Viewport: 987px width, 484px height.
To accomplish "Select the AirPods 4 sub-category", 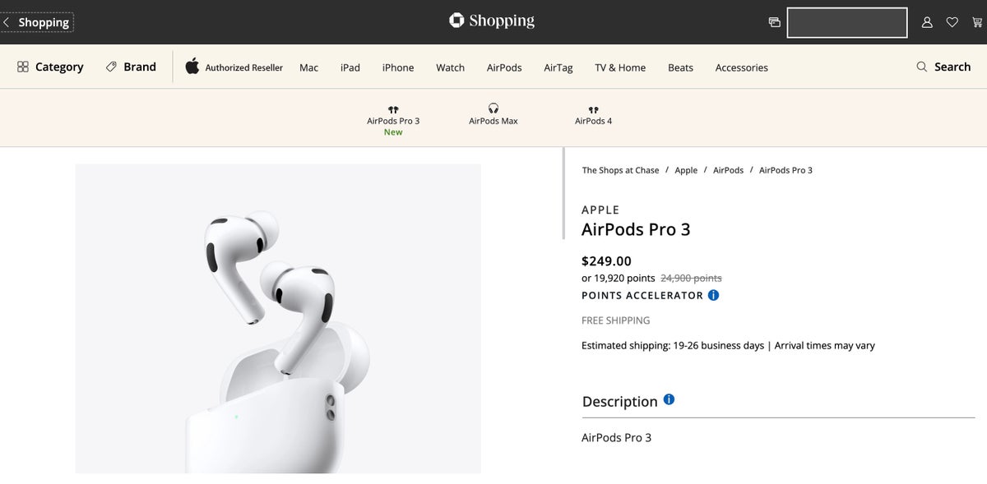I will pyautogui.click(x=593, y=114).
